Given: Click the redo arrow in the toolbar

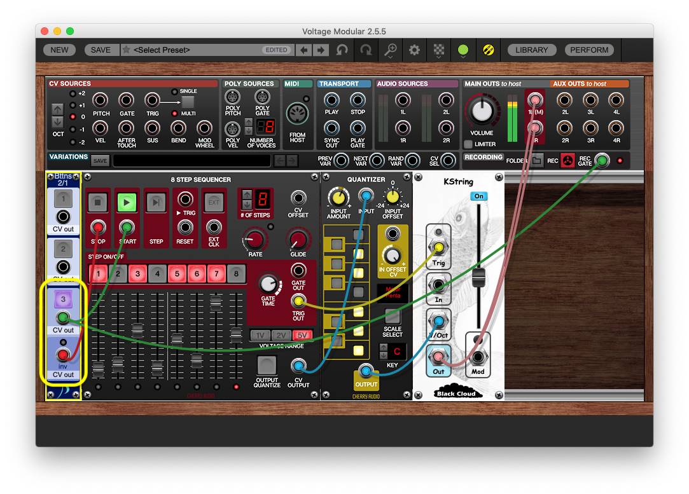Looking at the screenshot, I should pos(366,50).
